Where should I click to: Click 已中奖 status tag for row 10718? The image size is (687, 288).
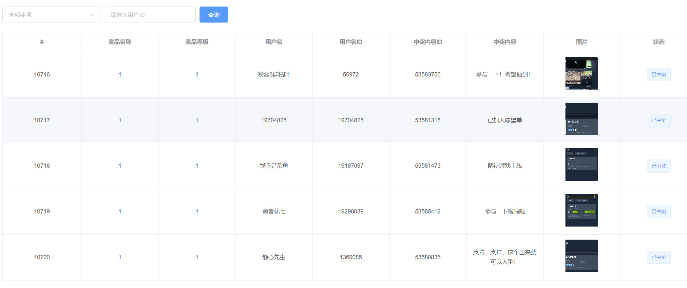click(x=658, y=166)
